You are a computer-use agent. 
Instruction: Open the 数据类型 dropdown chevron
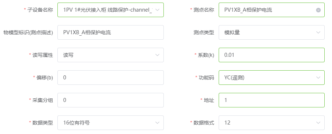tap(157, 123)
